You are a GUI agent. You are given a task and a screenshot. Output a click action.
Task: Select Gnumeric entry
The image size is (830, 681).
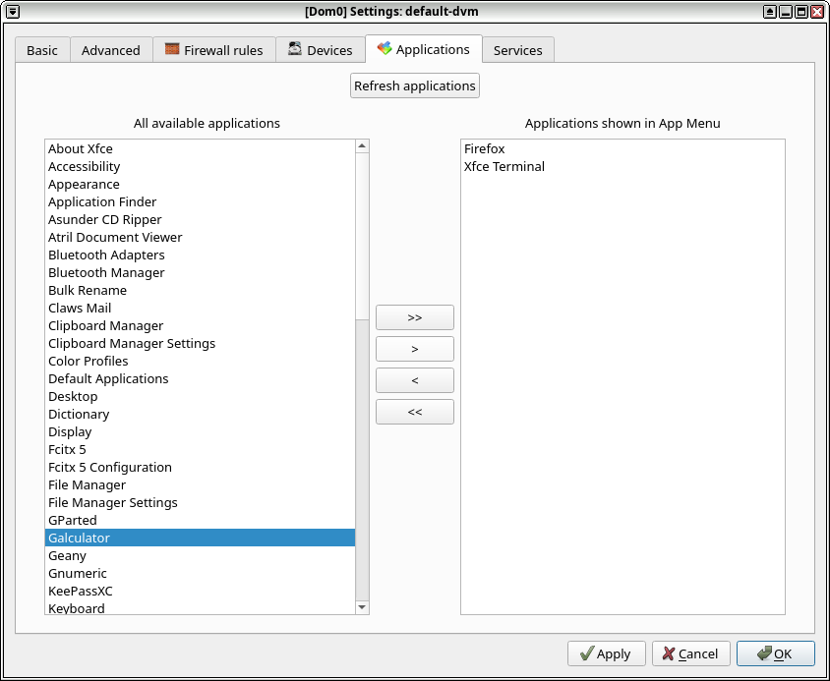click(x=200, y=574)
